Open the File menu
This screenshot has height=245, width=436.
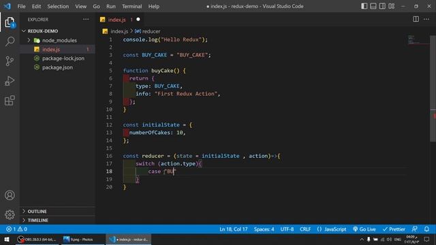point(21,6)
